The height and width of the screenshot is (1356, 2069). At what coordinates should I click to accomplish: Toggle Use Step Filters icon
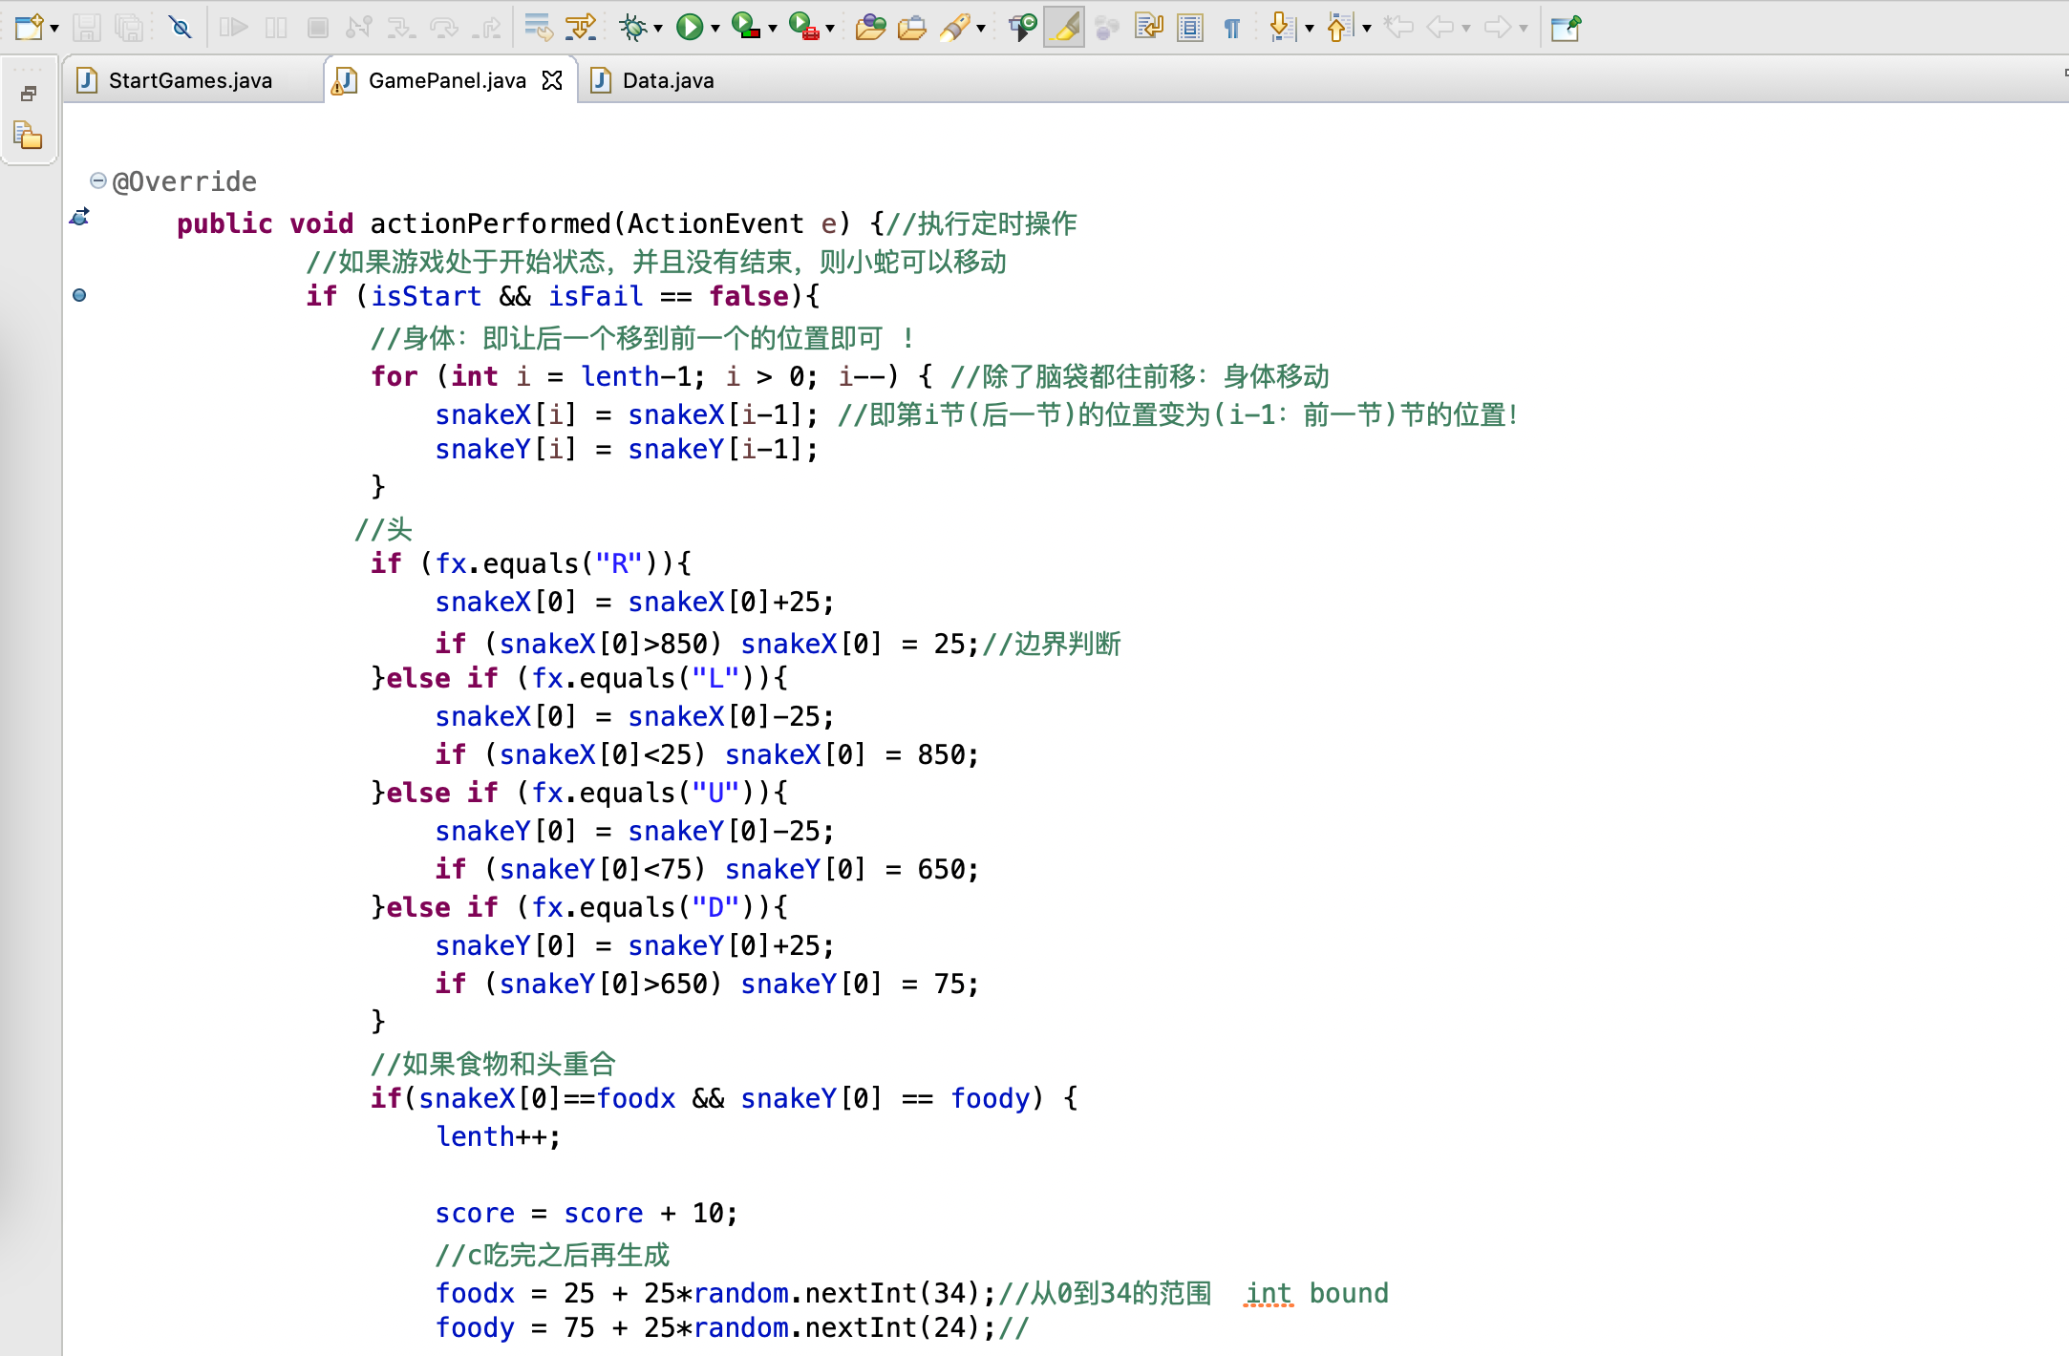pyautogui.click(x=581, y=28)
